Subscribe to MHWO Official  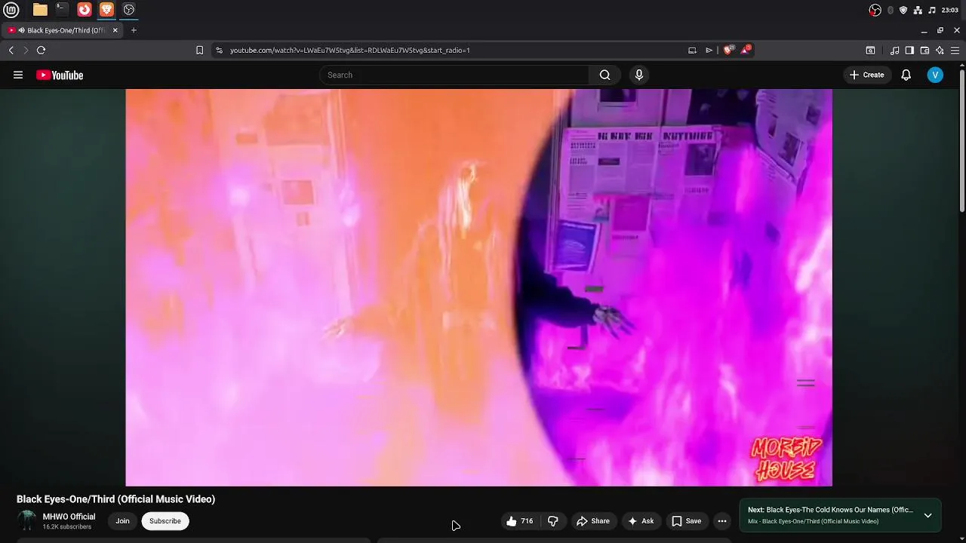click(165, 521)
